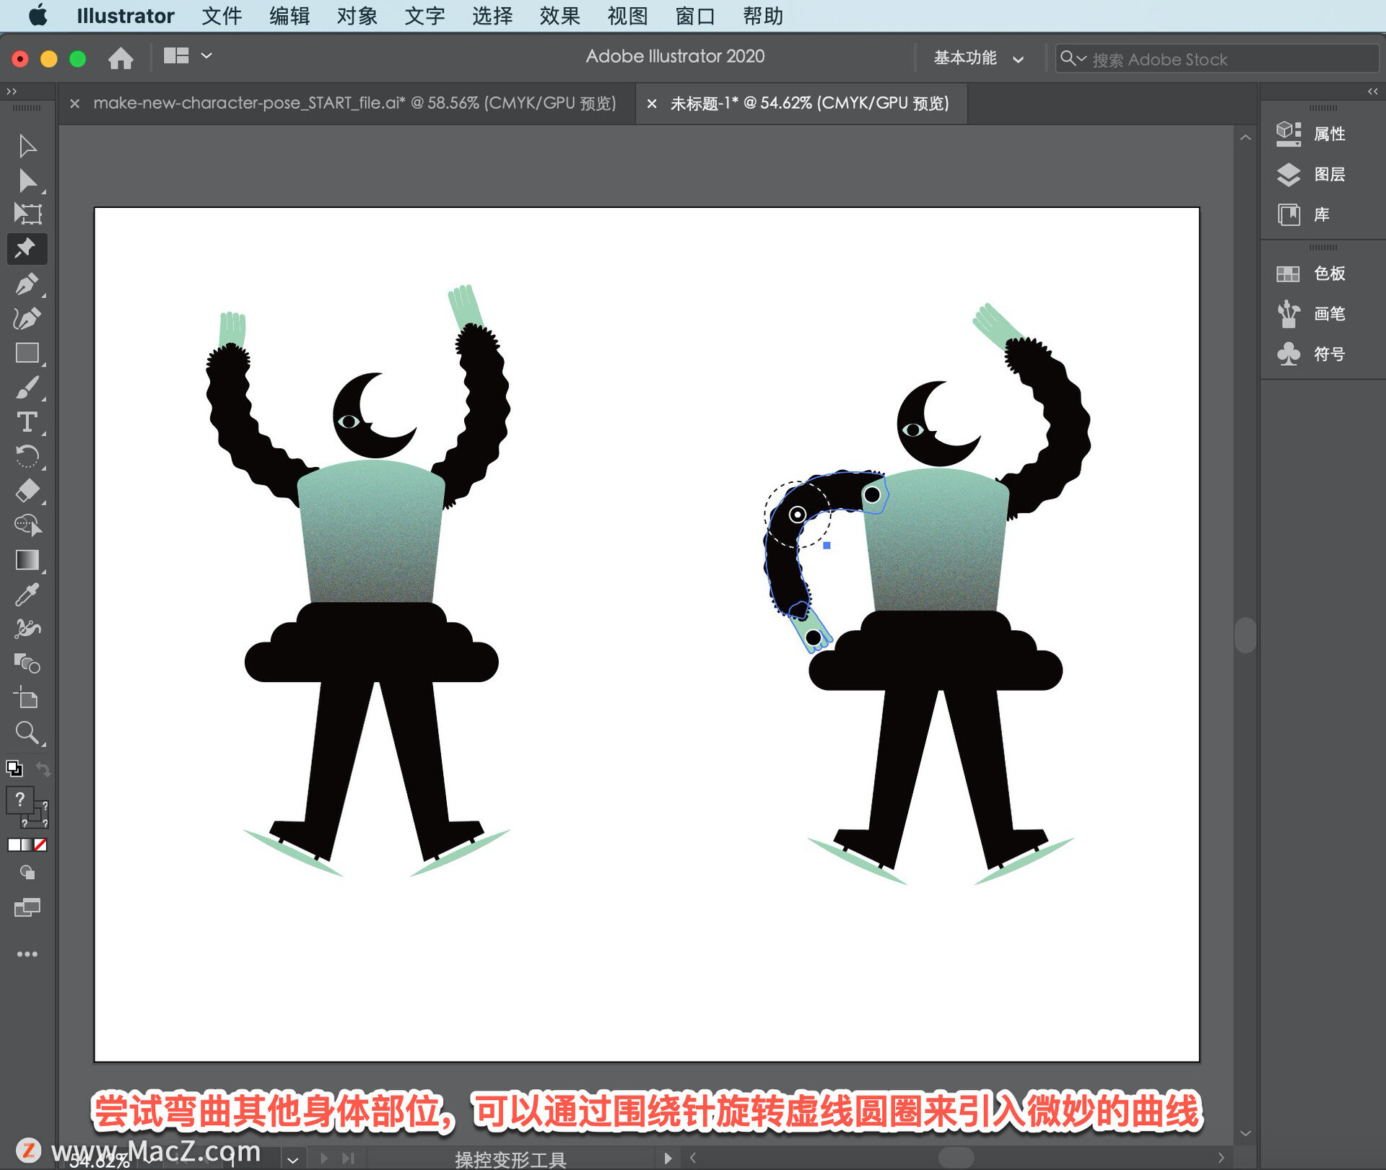Screen dimensions: 1386x1170
Task: Open the 文字 menu
Action: pyautogui.click(x=424, y=16)
